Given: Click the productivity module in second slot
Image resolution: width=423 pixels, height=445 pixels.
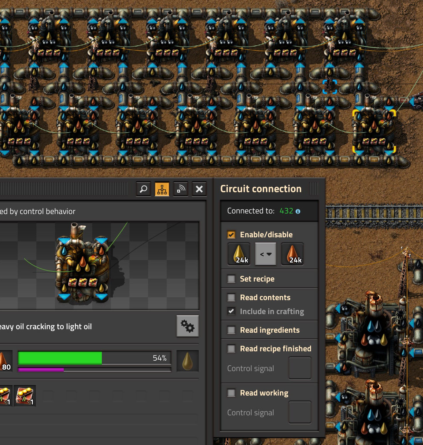Looking at the screenshot, I should pos(25,396).
